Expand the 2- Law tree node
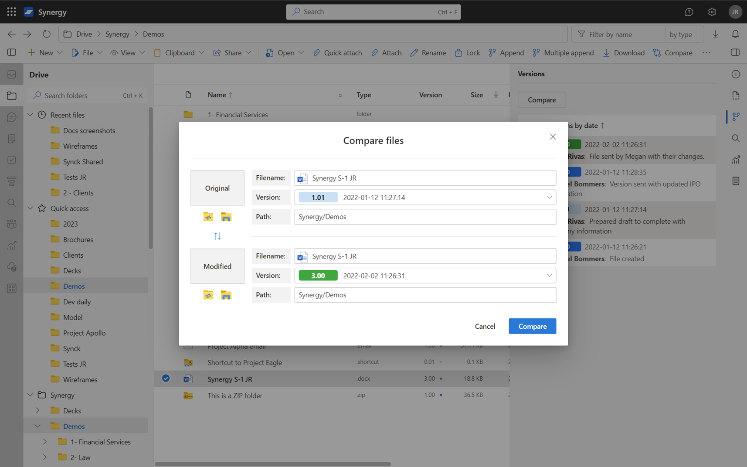Viewport: 747px width, 467px height. [45, 457]
